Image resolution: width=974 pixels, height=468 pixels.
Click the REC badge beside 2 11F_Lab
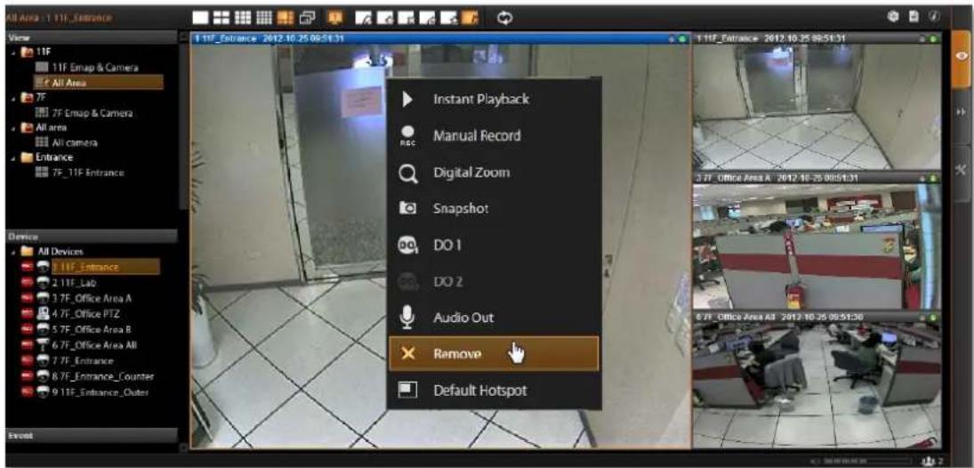(x=28, y=283)
